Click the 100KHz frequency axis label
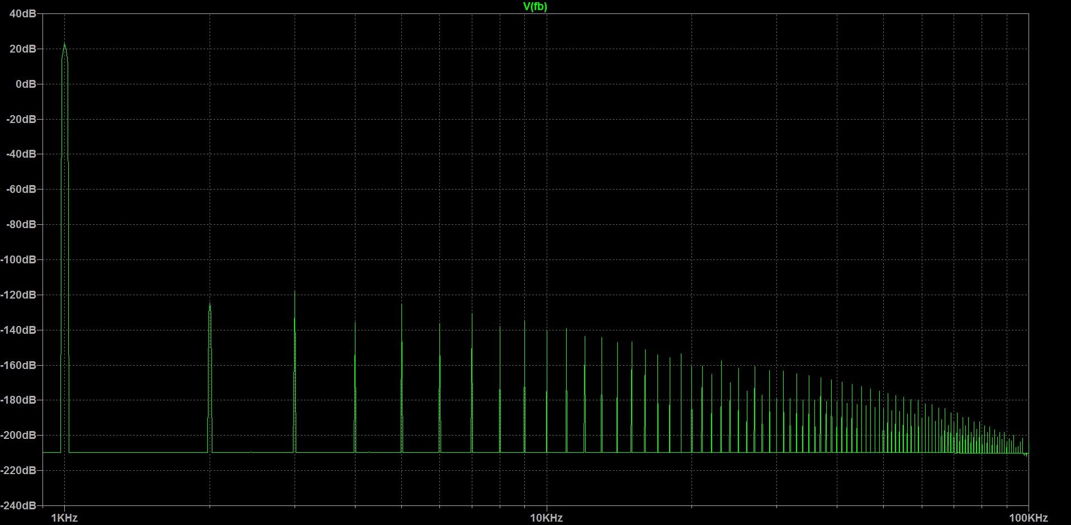Image resolution: width=1071 pixels, height=525 pixels. click(1029, 518)
